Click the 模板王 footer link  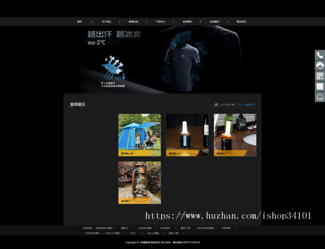click(125, 228)
